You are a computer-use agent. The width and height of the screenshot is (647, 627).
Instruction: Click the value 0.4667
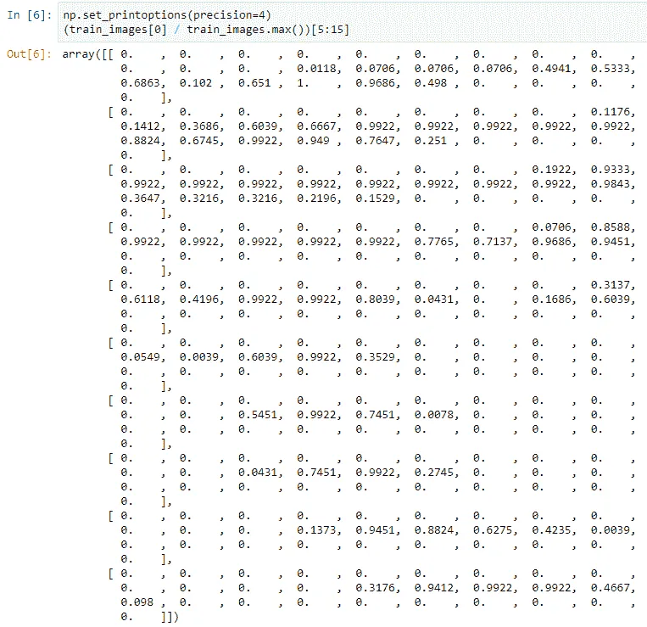coord(610,588)
